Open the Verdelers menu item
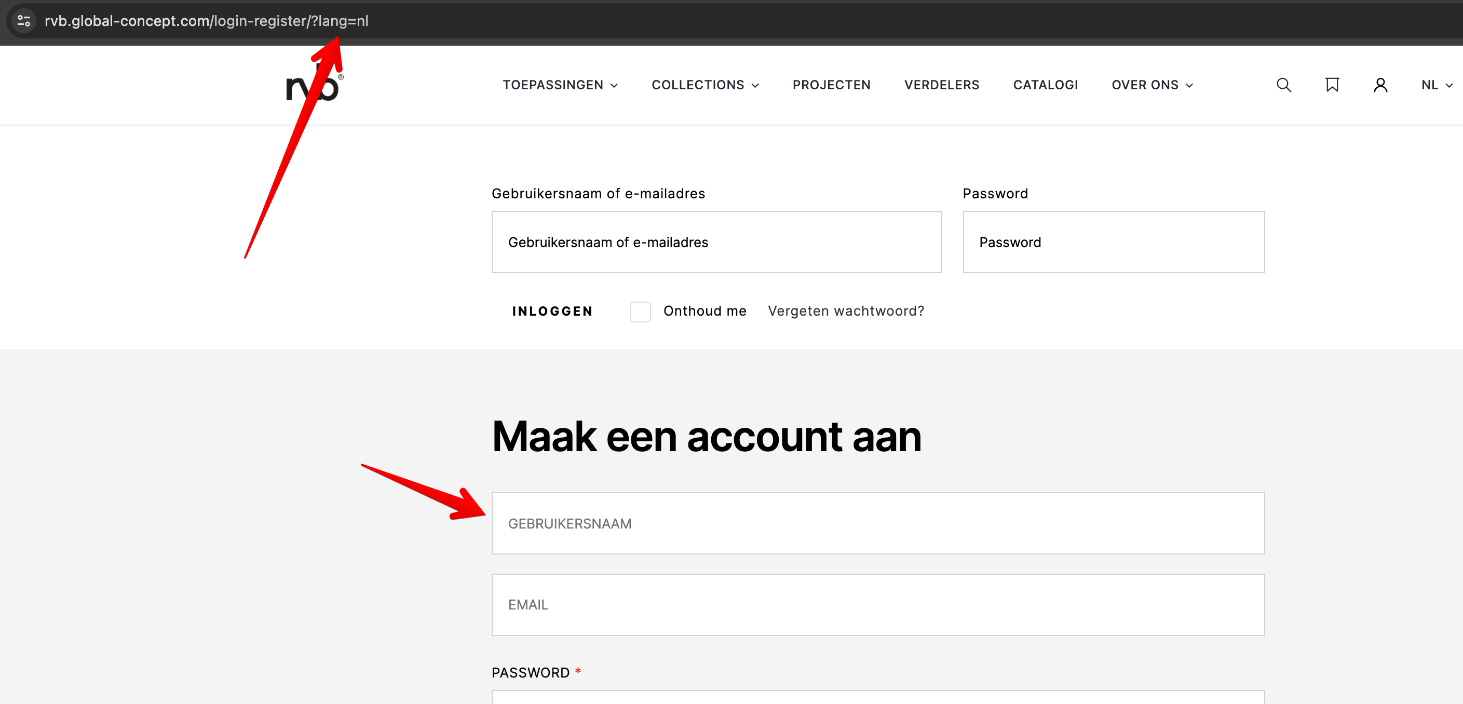Image resolution: width=1463 pixels, height=704 pixels. (942, 85)
